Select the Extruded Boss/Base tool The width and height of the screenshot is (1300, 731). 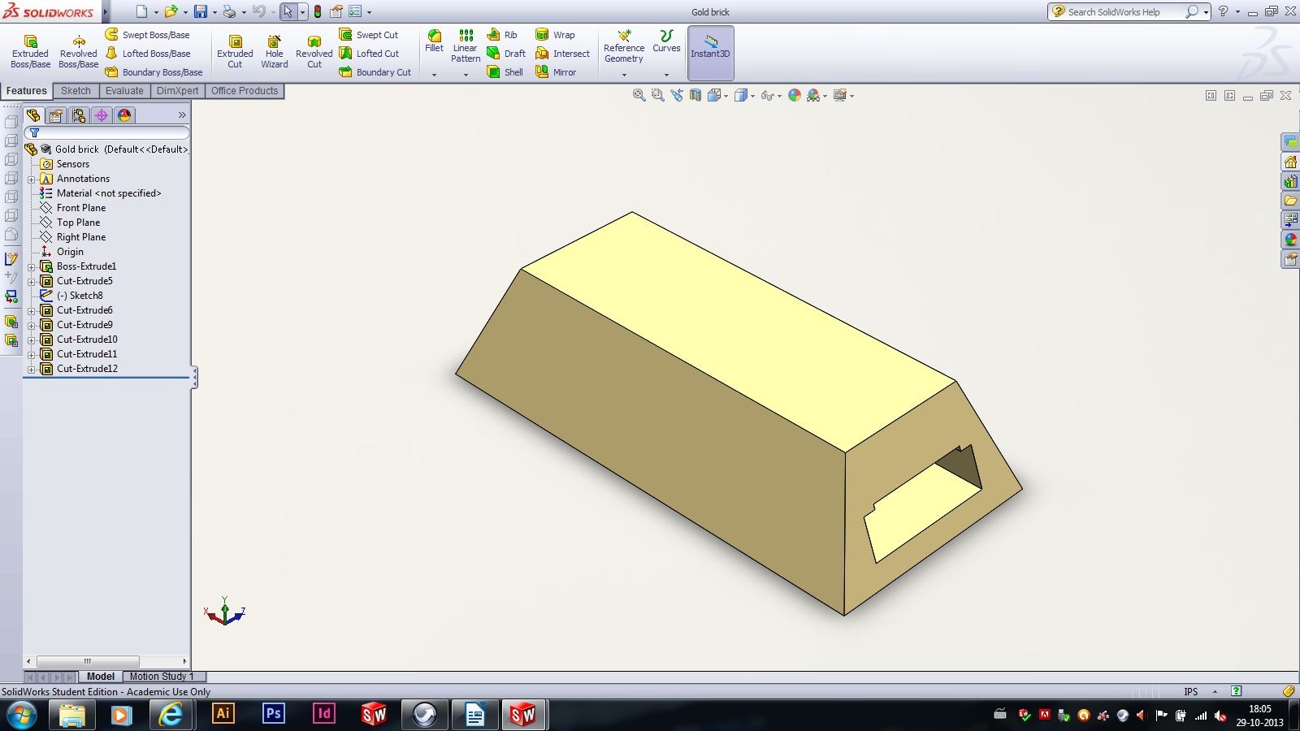coord(30,49)
